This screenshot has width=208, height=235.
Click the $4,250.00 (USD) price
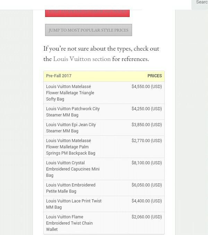tap(147, 108)
